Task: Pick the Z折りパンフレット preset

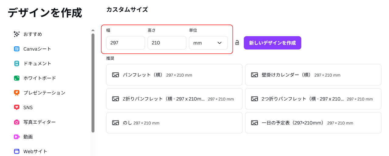Action: pyautogui.click(x=174, y=99)
